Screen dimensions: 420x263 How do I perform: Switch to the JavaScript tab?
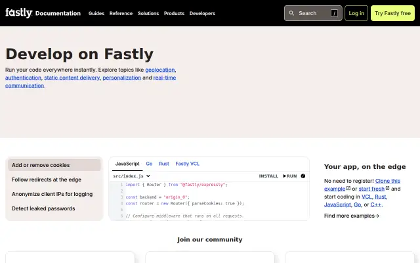pyautogui.click(x=127, y=164)
